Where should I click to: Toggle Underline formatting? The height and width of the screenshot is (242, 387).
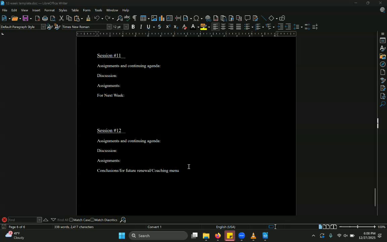point(148,27)
